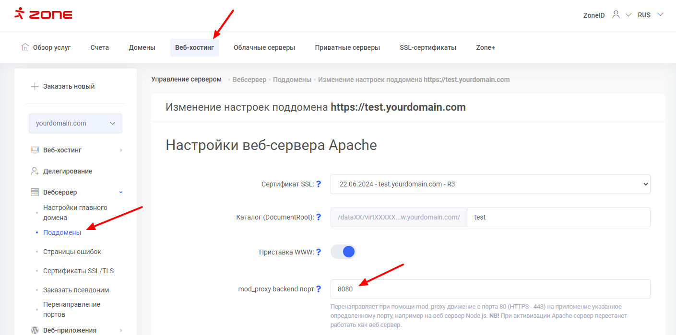Open the ZoneID user account icon
Image resolution: width=676 pixels, height=335 pixels.
[616, 15]
